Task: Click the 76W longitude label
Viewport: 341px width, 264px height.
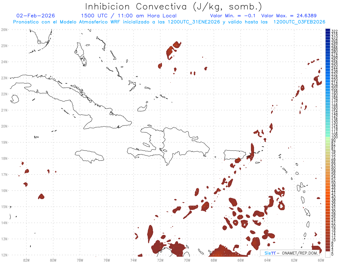Action: point(107,260)
